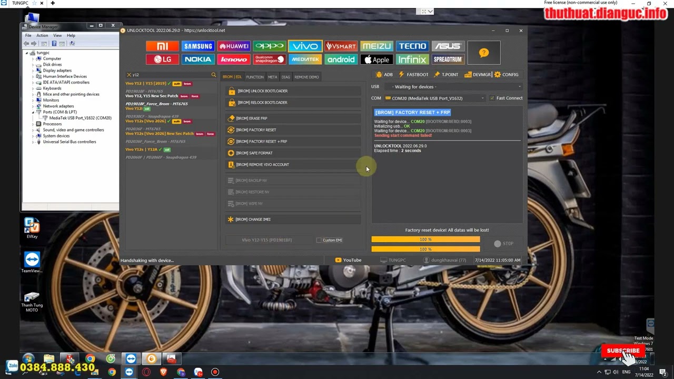674x379 pixels.
Task: Select the Vsmart brand tile
Action: pos(341,46)
